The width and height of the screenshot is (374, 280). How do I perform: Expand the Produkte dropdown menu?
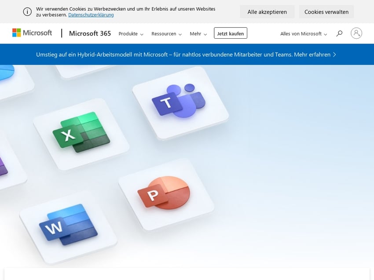click(x=131, y=34)
